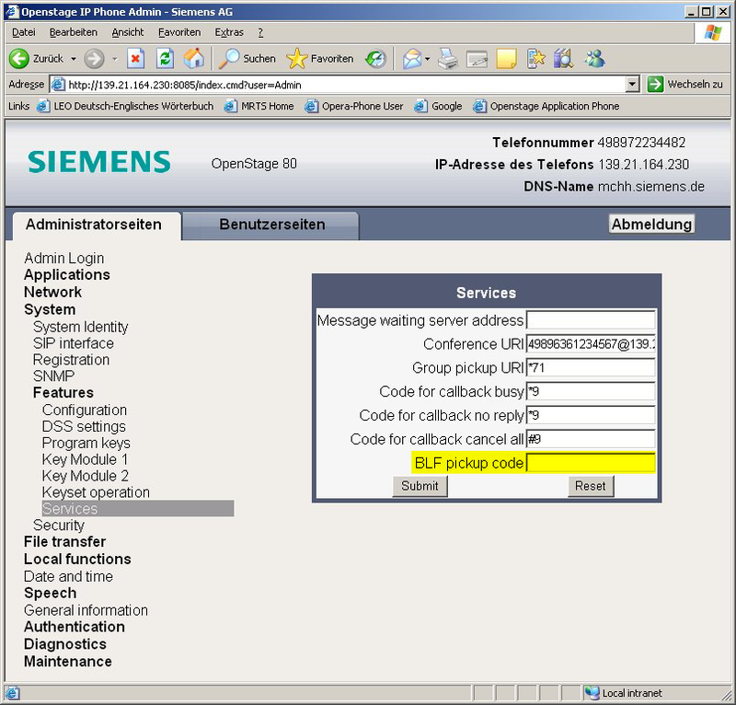Click the Zurück back arrow

(x=36, y=58)
